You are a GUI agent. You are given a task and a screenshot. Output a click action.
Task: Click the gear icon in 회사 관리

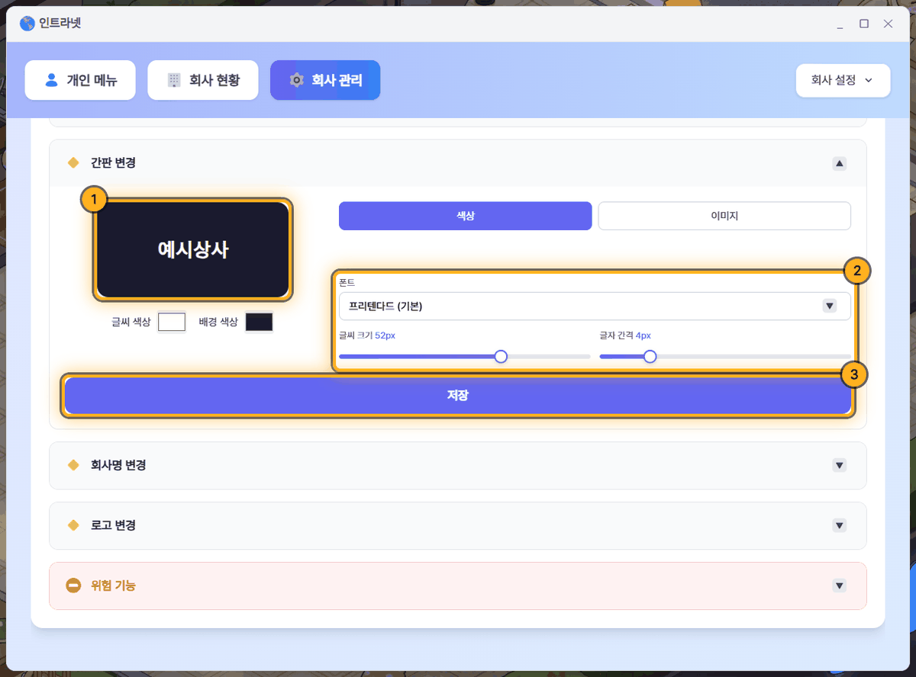[296, 80]
